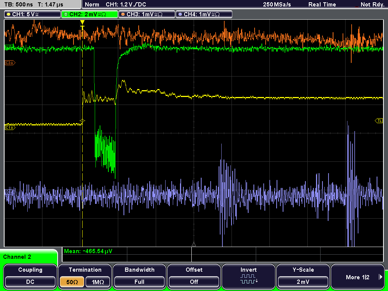Click the Norm trigger mode label
This screenshot has width=388, height=291.
coord(92,5)
